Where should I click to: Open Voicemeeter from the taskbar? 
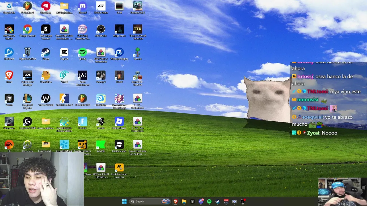(226, 201)
